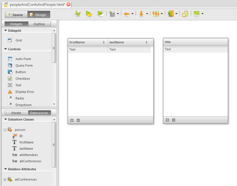Switch to Source view
This screenshot has height=186, width=237.
coord(16,15)
